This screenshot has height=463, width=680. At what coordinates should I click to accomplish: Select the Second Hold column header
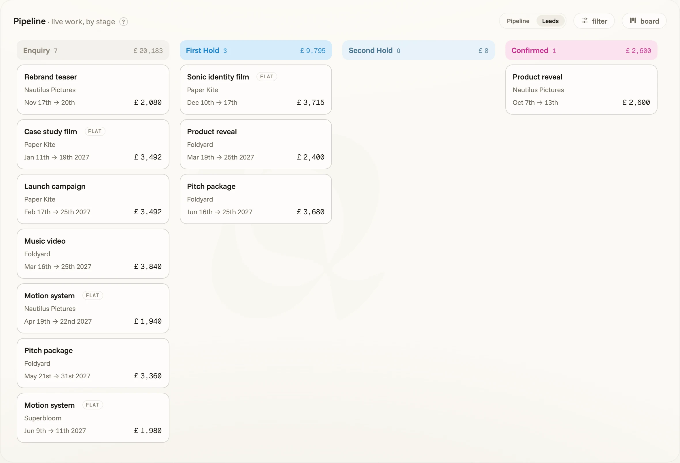pyautogui.click(x=418, y=50)
